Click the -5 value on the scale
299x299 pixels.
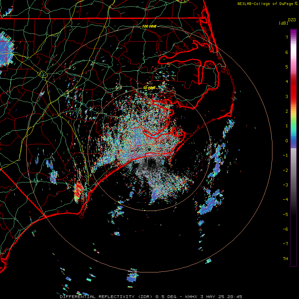pos(285,215)
